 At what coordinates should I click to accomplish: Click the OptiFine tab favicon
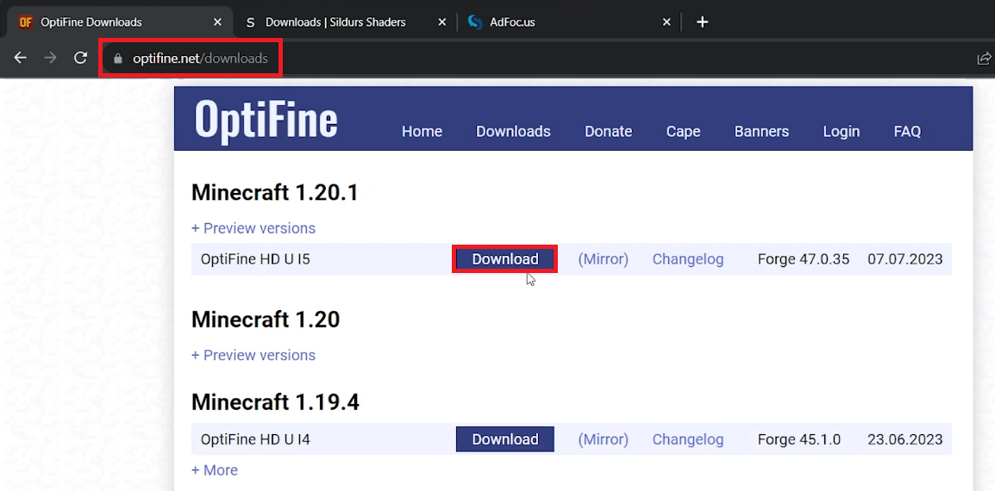pyautogui.click(x=25, y=22)
